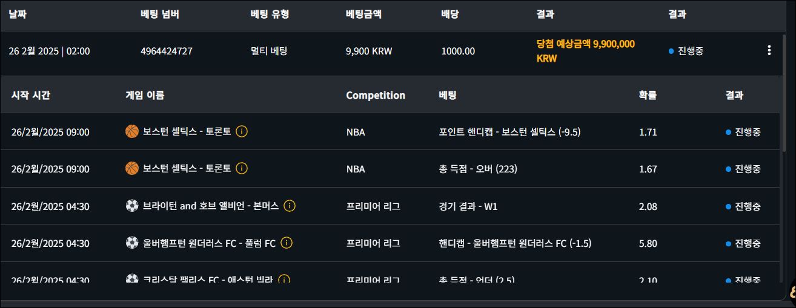
Task: Click info icon beside Wolverhampton - Fulham match
Action: tap(287, 243)
